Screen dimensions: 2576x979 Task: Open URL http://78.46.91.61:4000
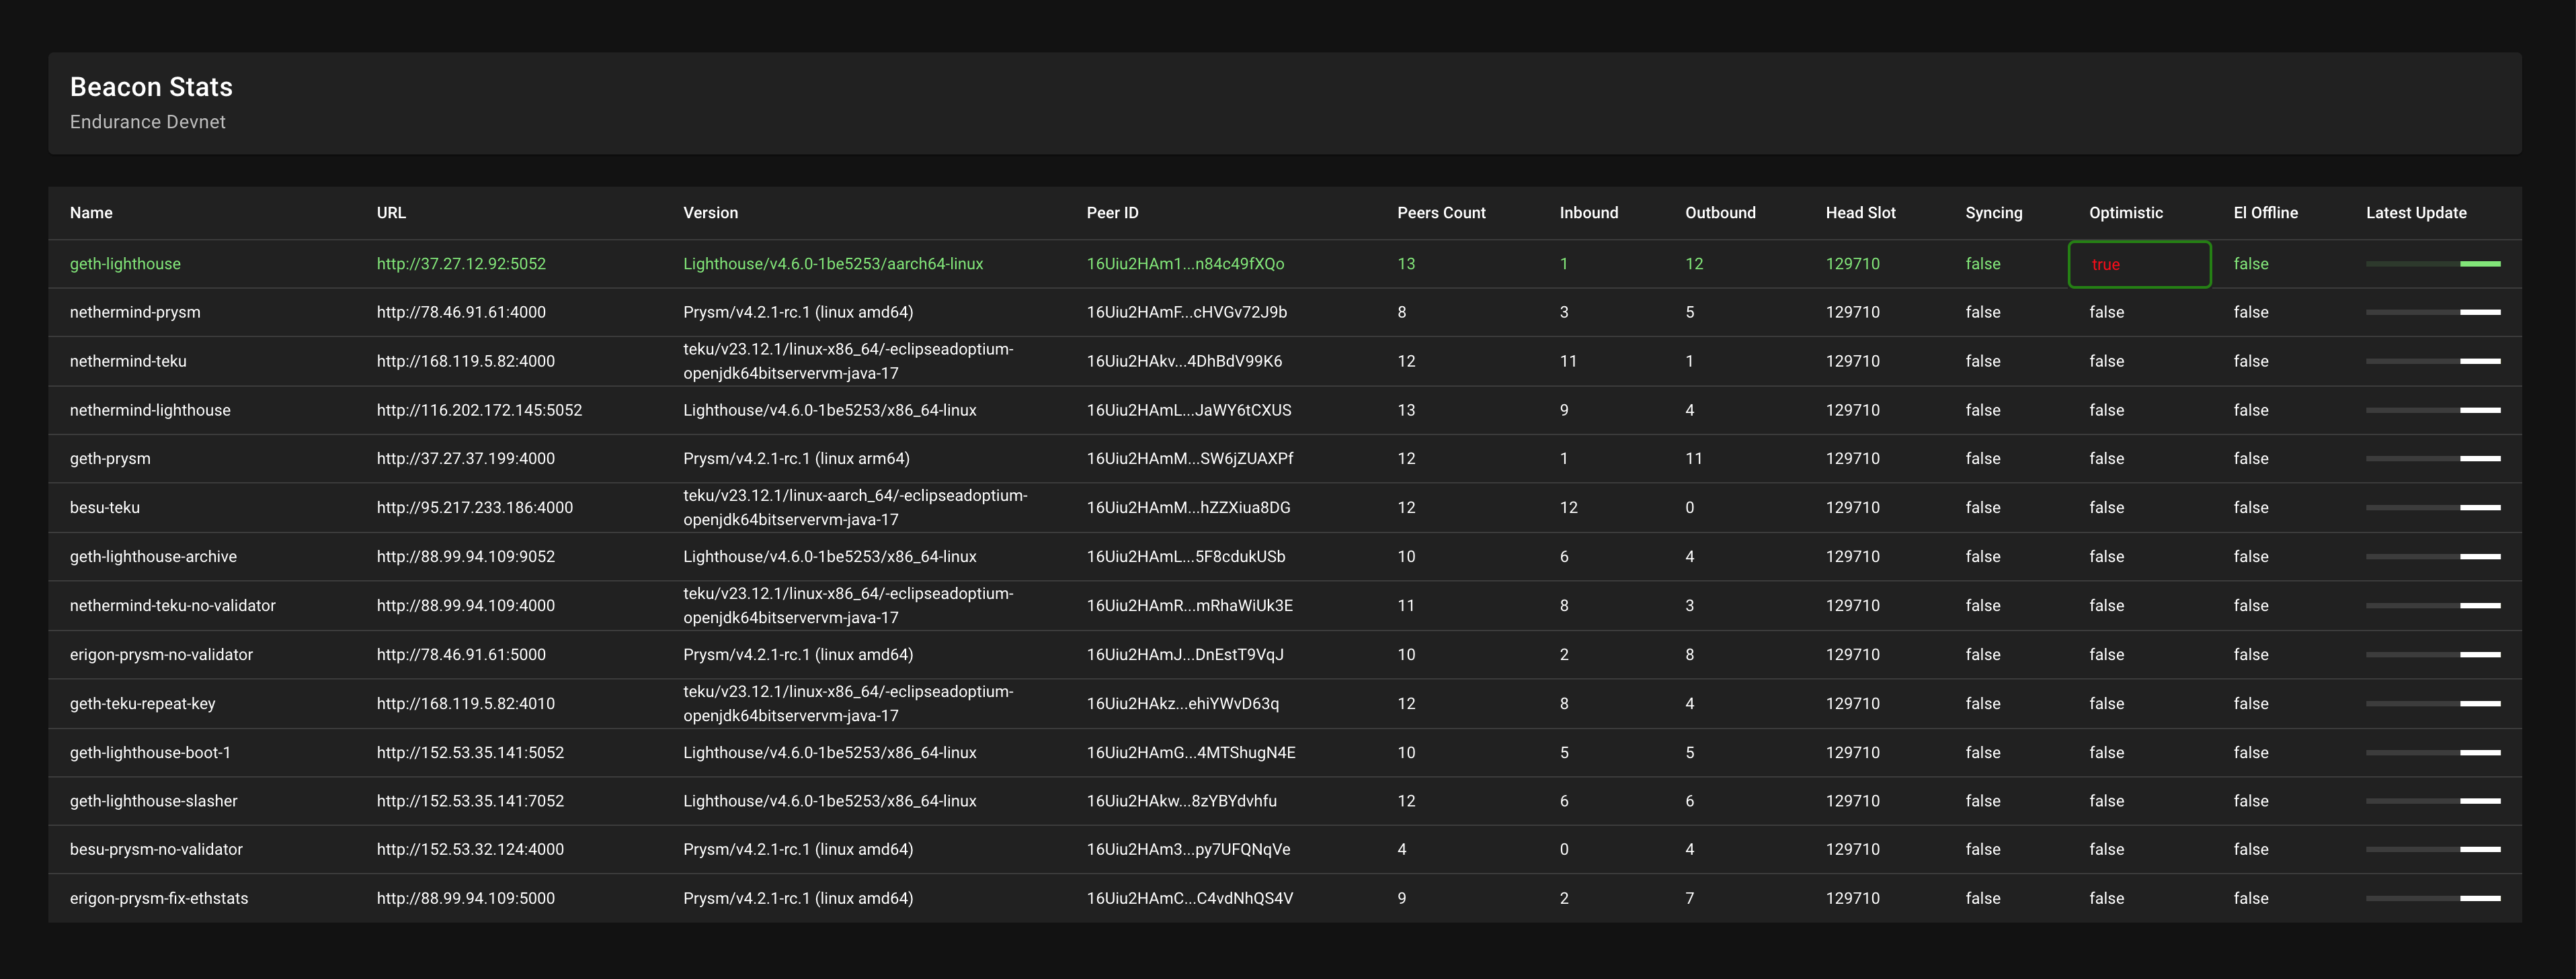[x=461, y=313]
